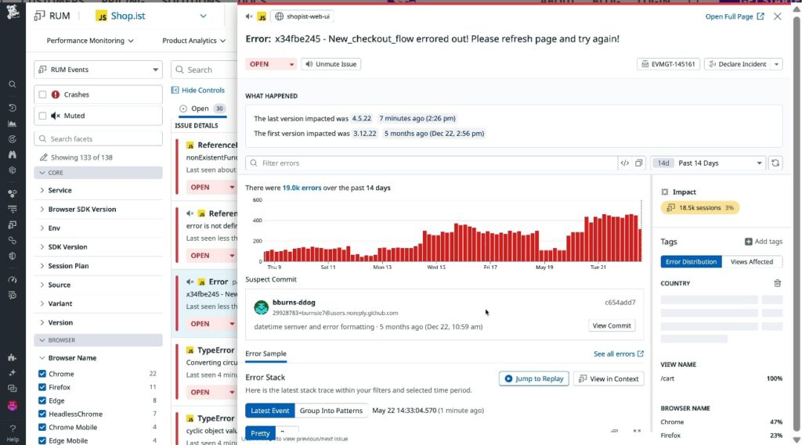Click the red Crashes alert icon
The image size is (802, 445).
point(56,95)
